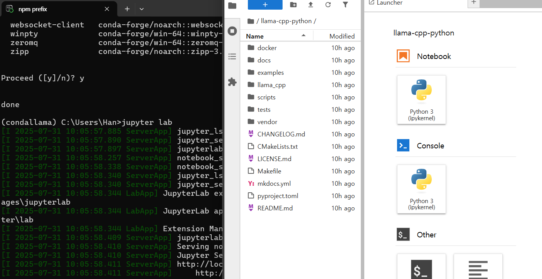Image resolution: width=542 pixels, height=279 pixels.
Task: Open a new terminal tab with plus
Action: pyautogui.click(x=127, y=9)
